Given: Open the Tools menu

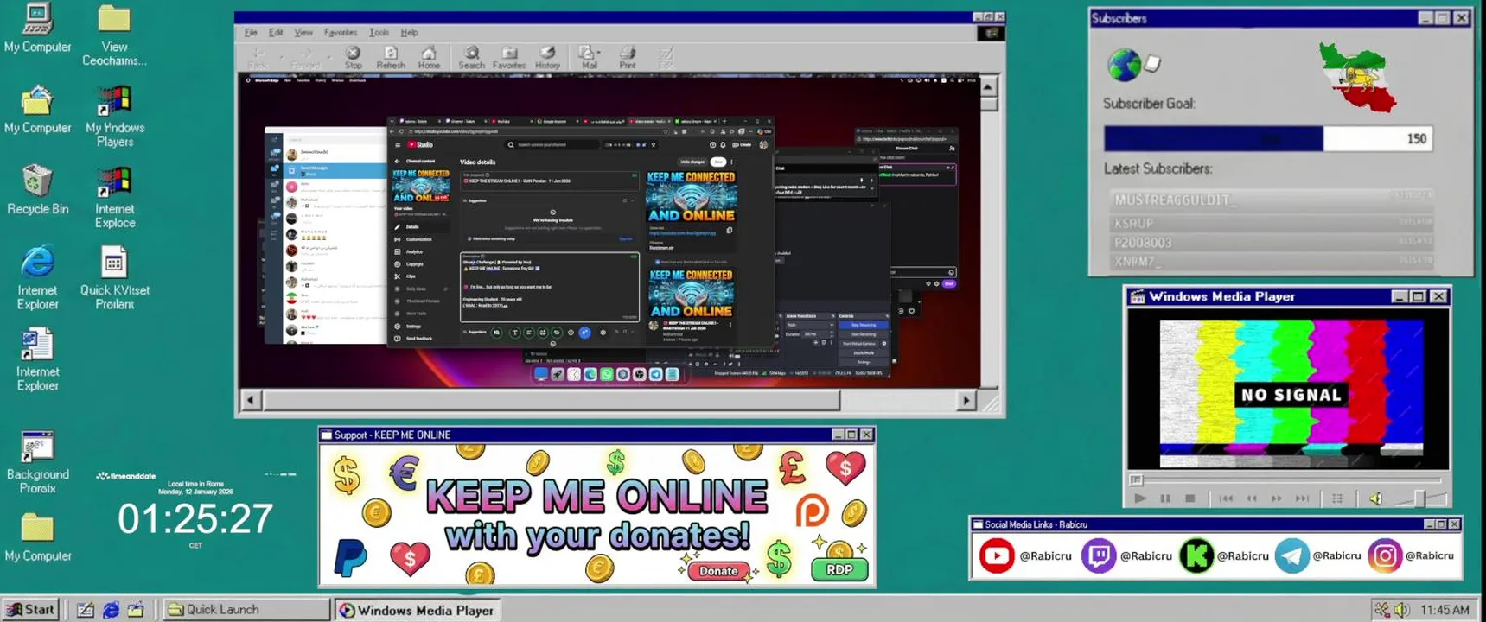Looking at the screenshot, I should (379, 33).
